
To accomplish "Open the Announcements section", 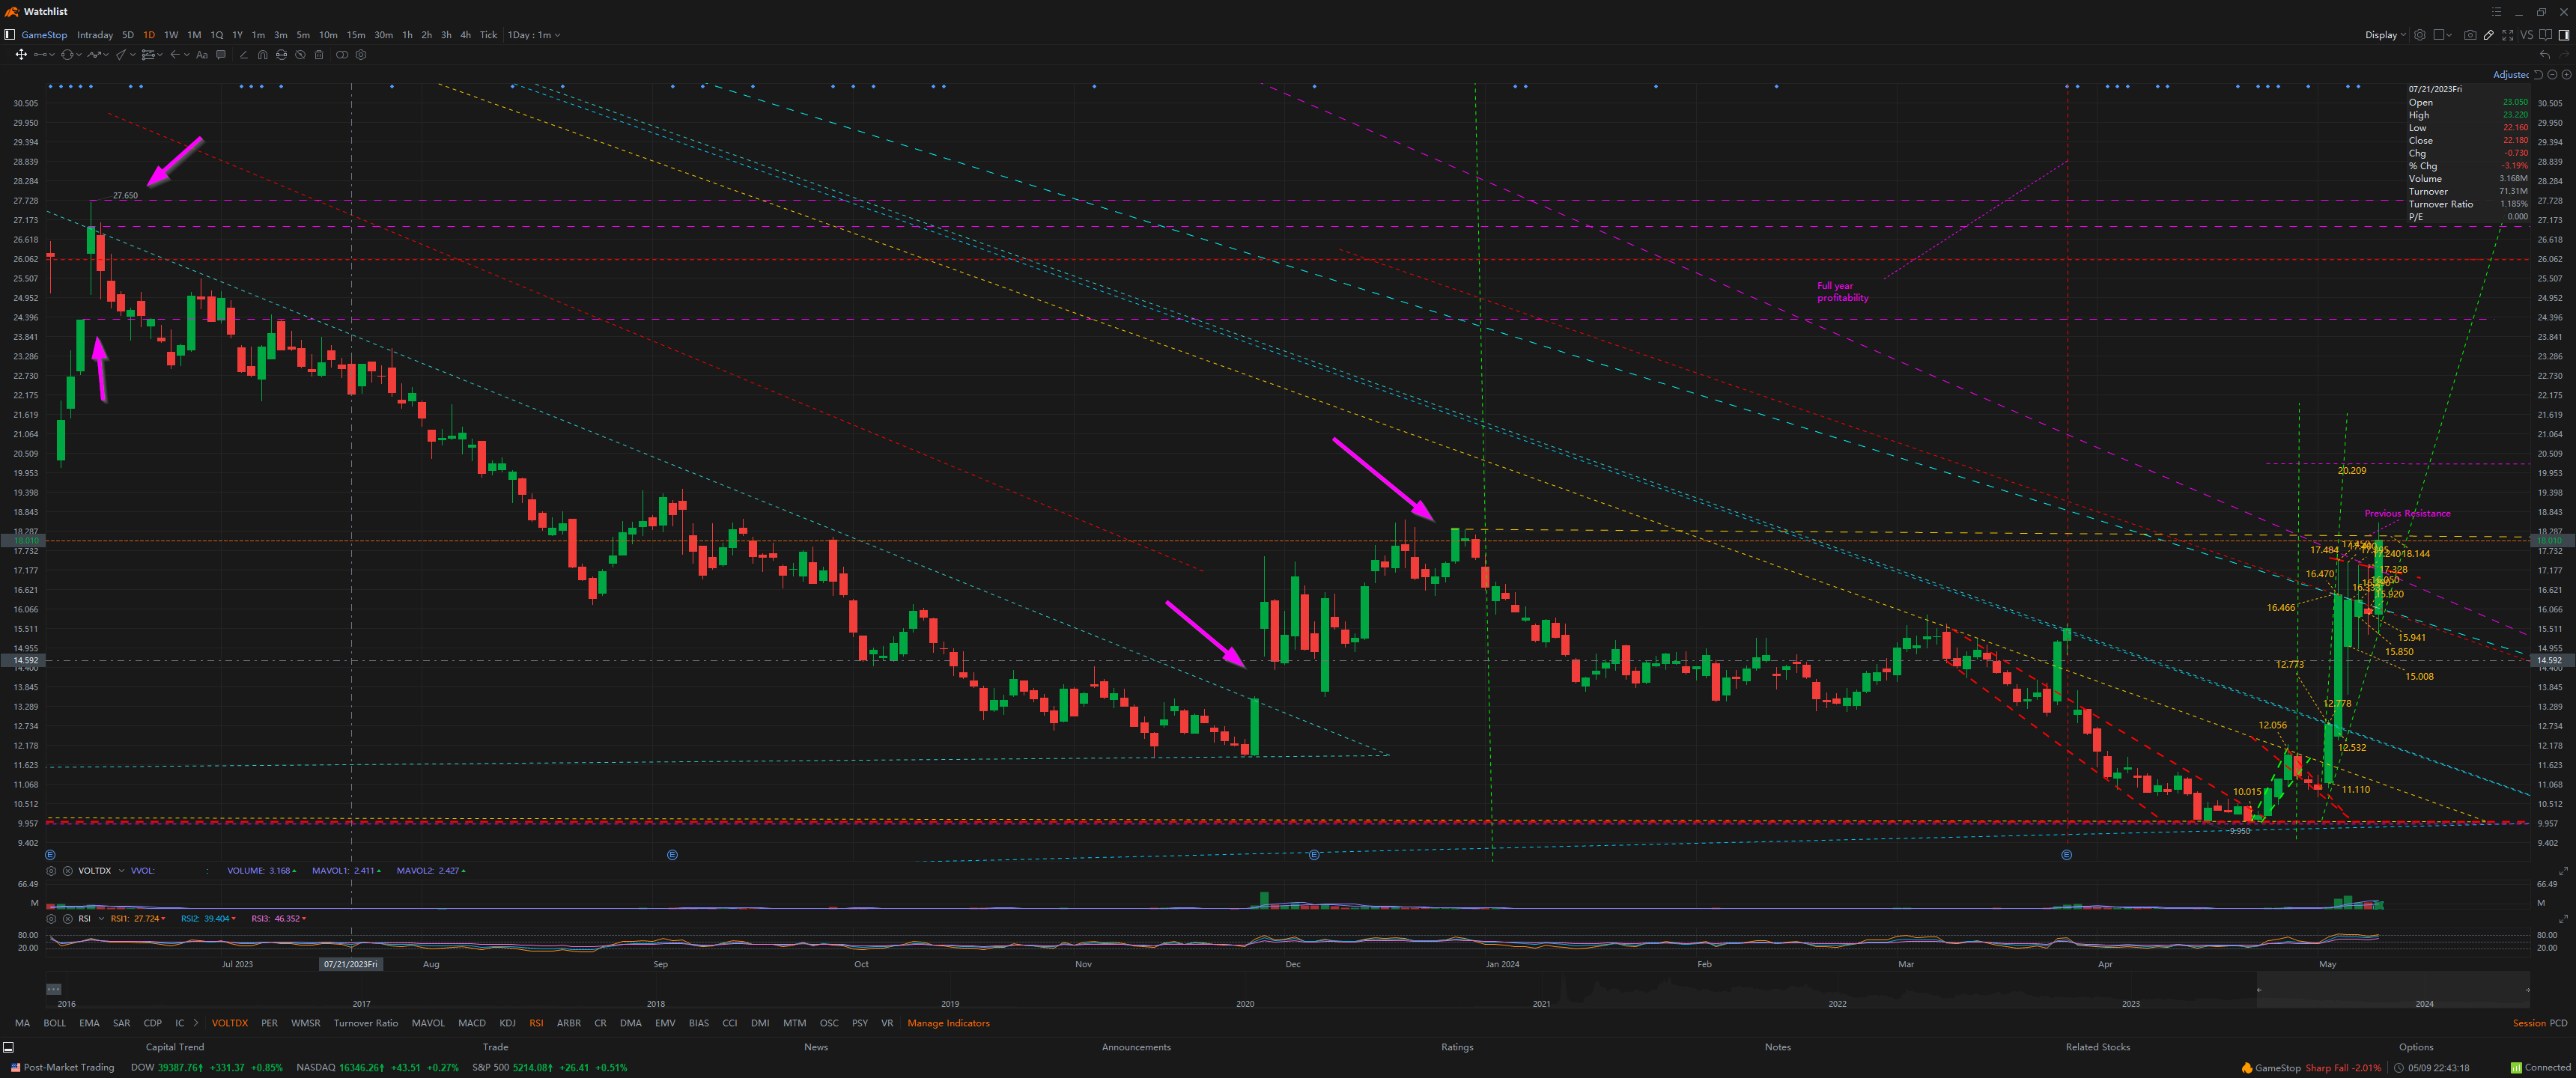I will [x=1135, y=1047].
